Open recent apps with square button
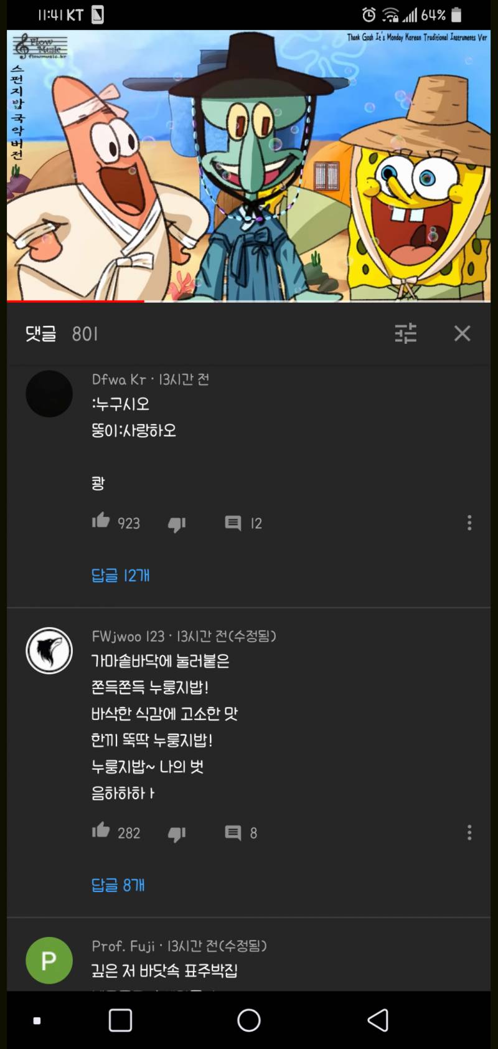 tap(120, 1020)
